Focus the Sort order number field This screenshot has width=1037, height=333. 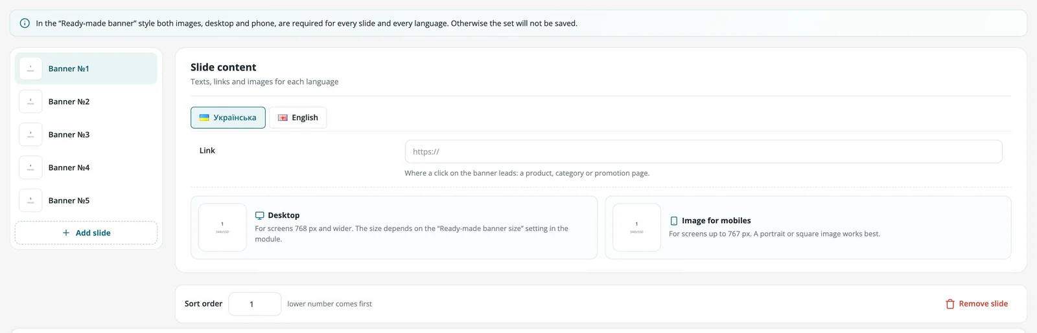tap(255, 304)
